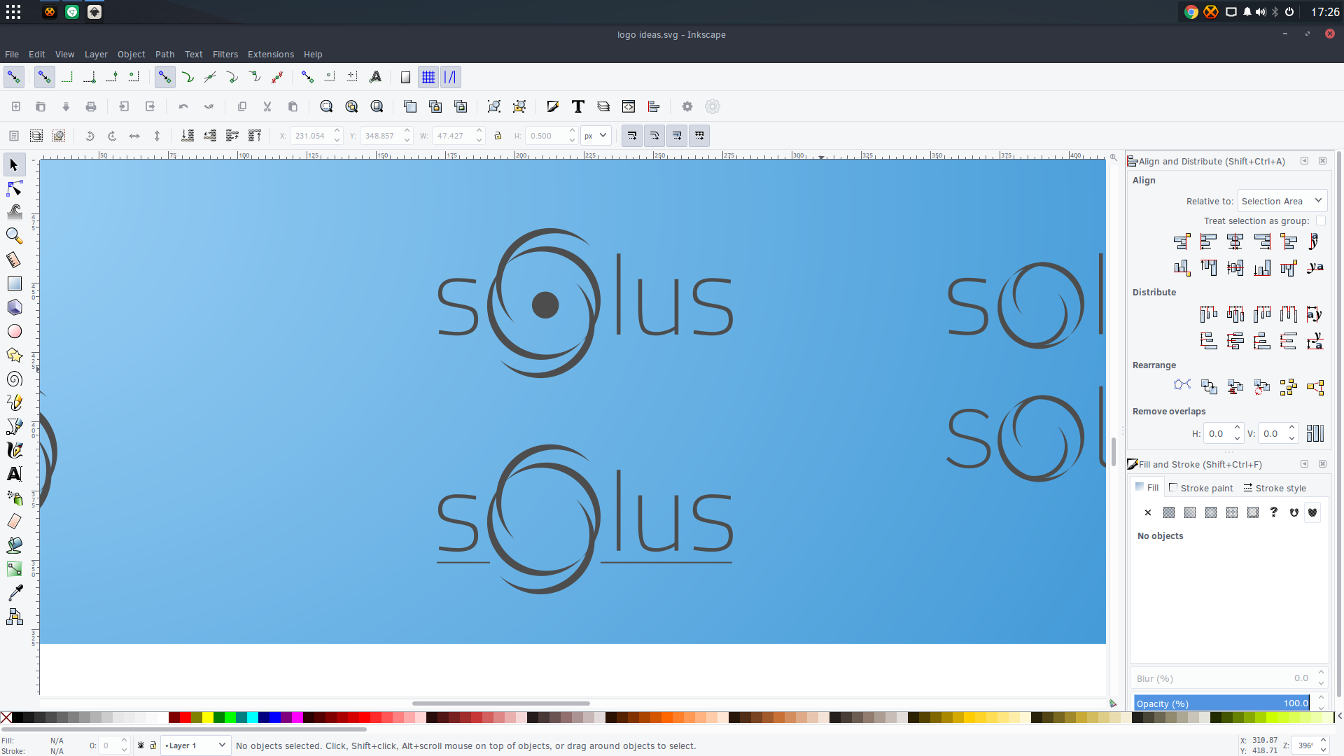Image resolution: width=1344 pixels, height=756 pixels.
Task: Switch to the Stroke paint tab
Action: click(x=1201, y=488)
